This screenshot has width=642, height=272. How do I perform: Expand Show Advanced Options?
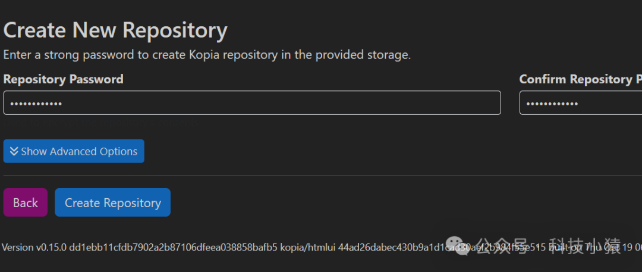[74, 151]
